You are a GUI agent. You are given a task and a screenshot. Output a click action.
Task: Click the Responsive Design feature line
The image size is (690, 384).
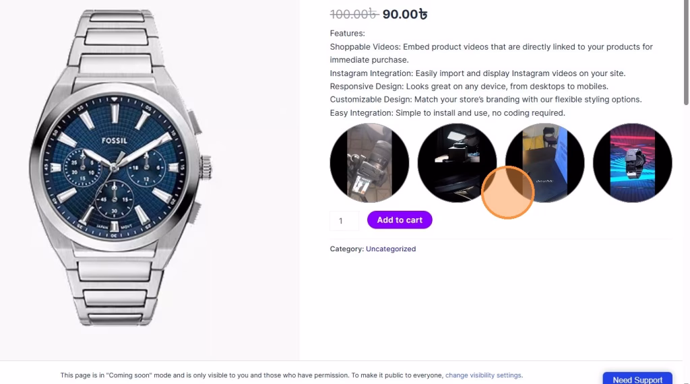(469, 86)
